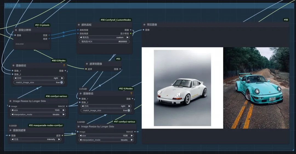Click the 宽度 output port on 获取分辨率
The image size is (296, 154).
click(x=49, y=35)
